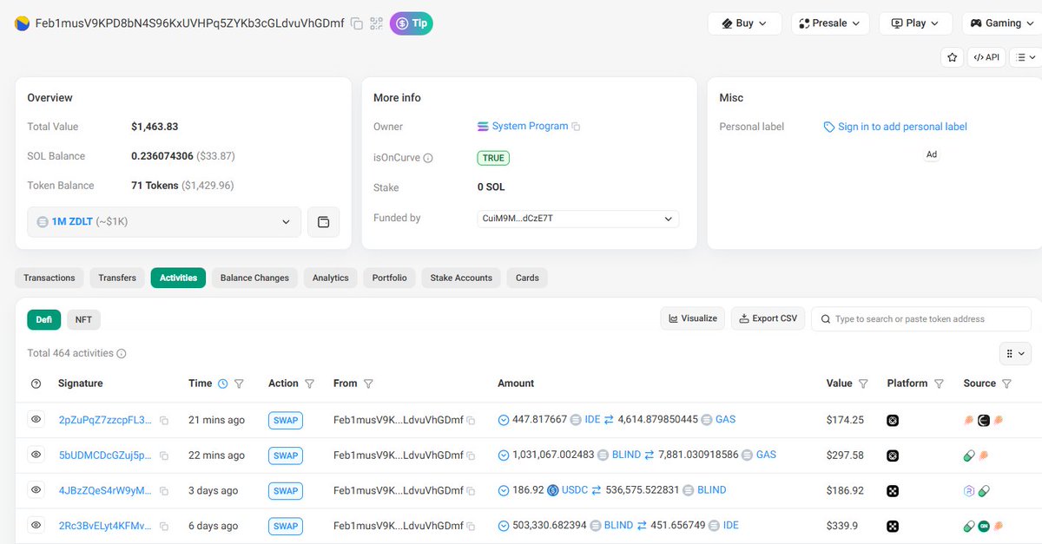Expand amount details of 186.92 USDC swap

pyautogui.click(x=504, y=491)
